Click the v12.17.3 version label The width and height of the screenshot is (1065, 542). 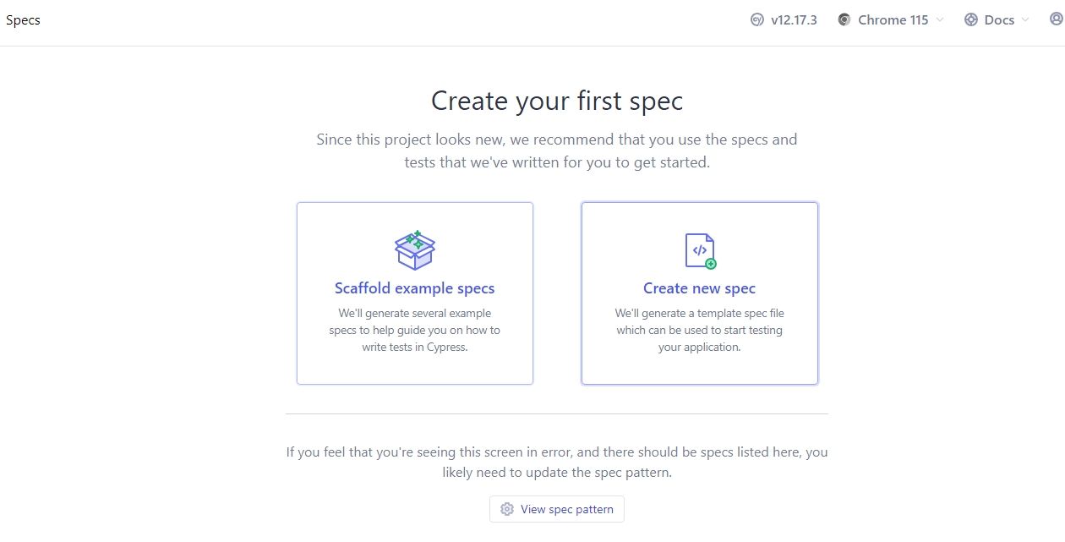793,19
